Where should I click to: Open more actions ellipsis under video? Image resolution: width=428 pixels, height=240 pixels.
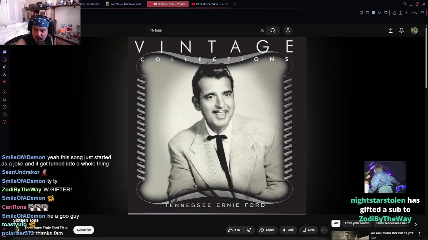(x=324, y=230)
